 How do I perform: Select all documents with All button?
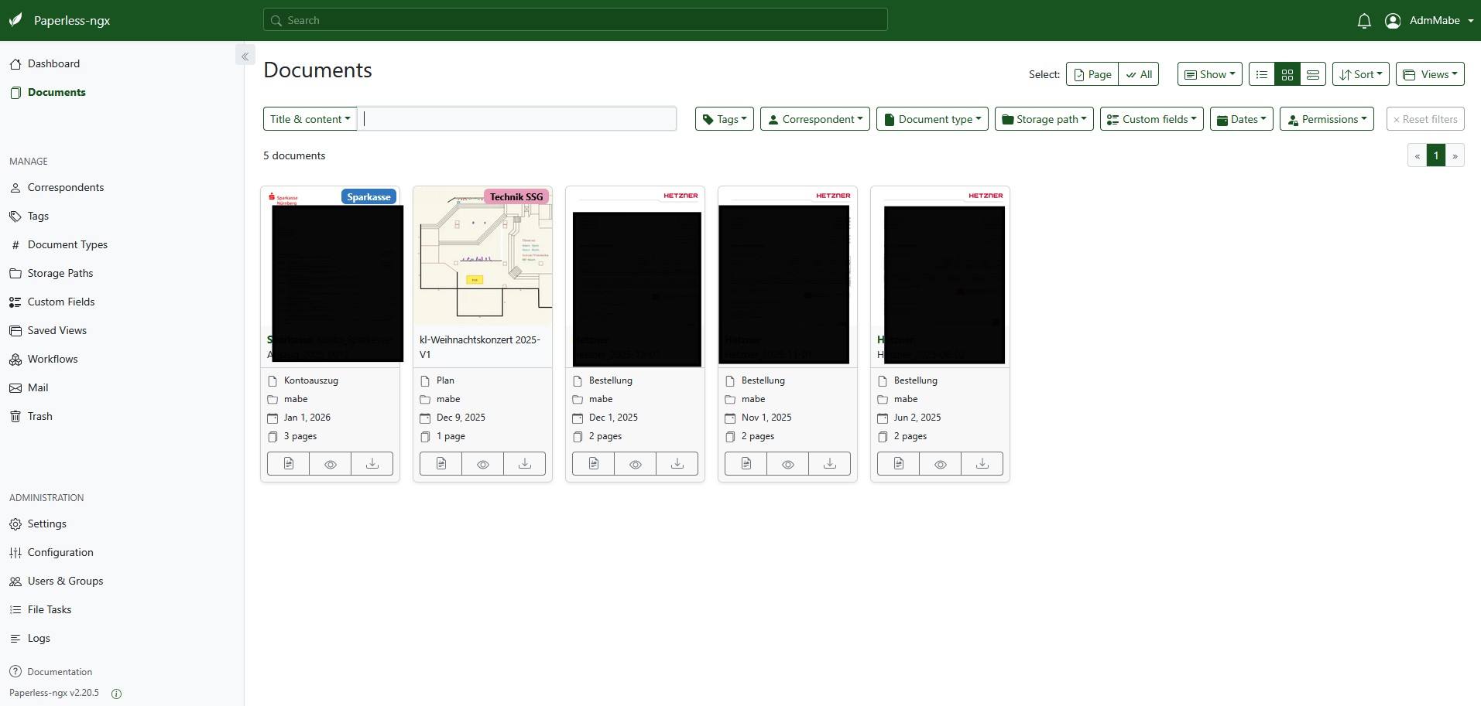pos(1139,74)
